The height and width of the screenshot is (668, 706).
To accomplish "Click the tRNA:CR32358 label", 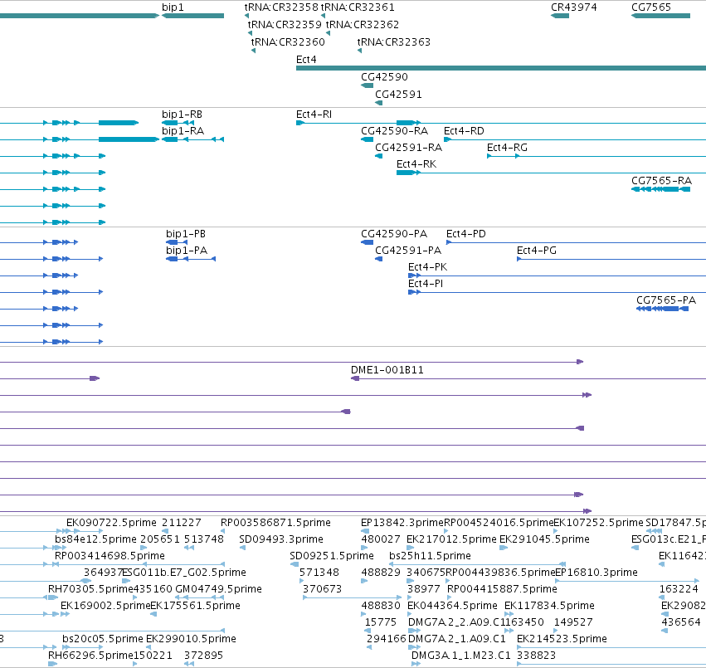I will 281,7.
